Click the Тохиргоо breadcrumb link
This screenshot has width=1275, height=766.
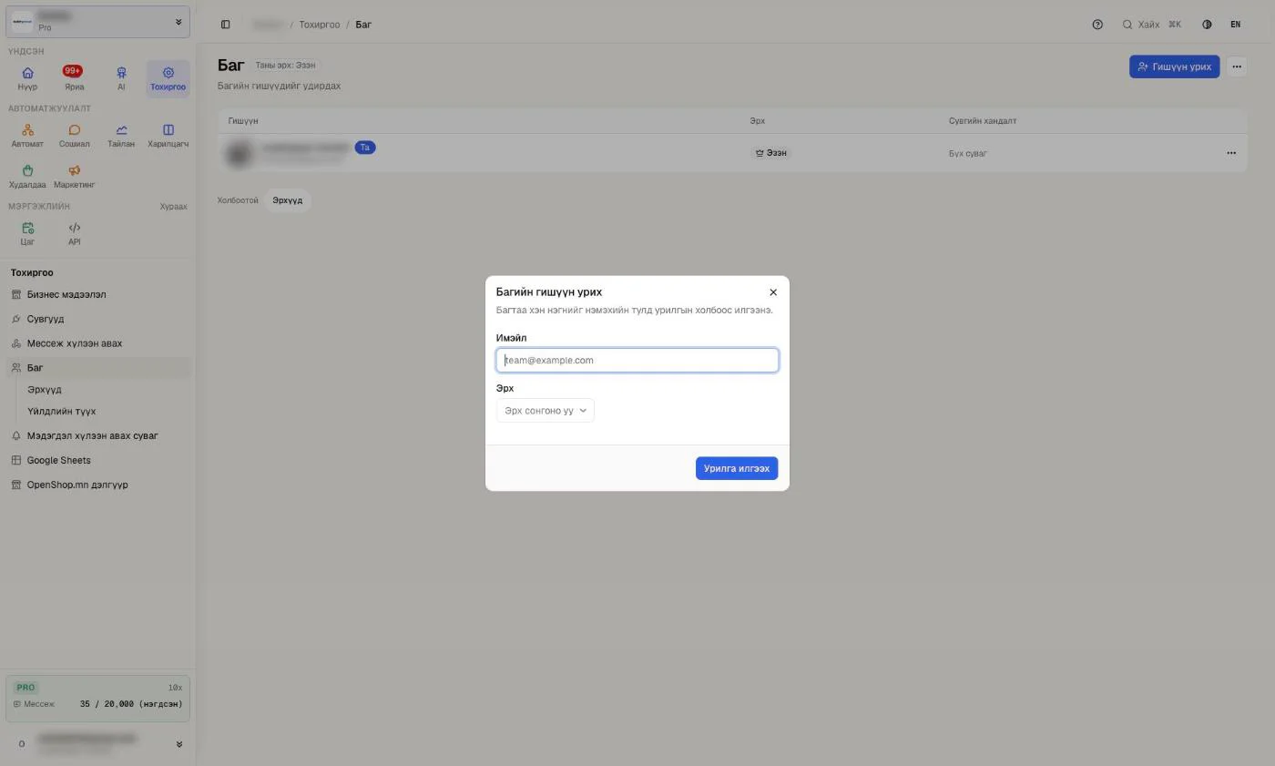coord(320,25)
